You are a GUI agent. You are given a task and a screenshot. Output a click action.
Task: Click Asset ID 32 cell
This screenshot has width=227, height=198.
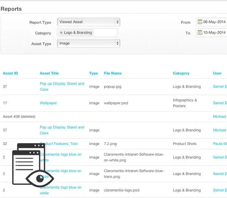point(5,144)
